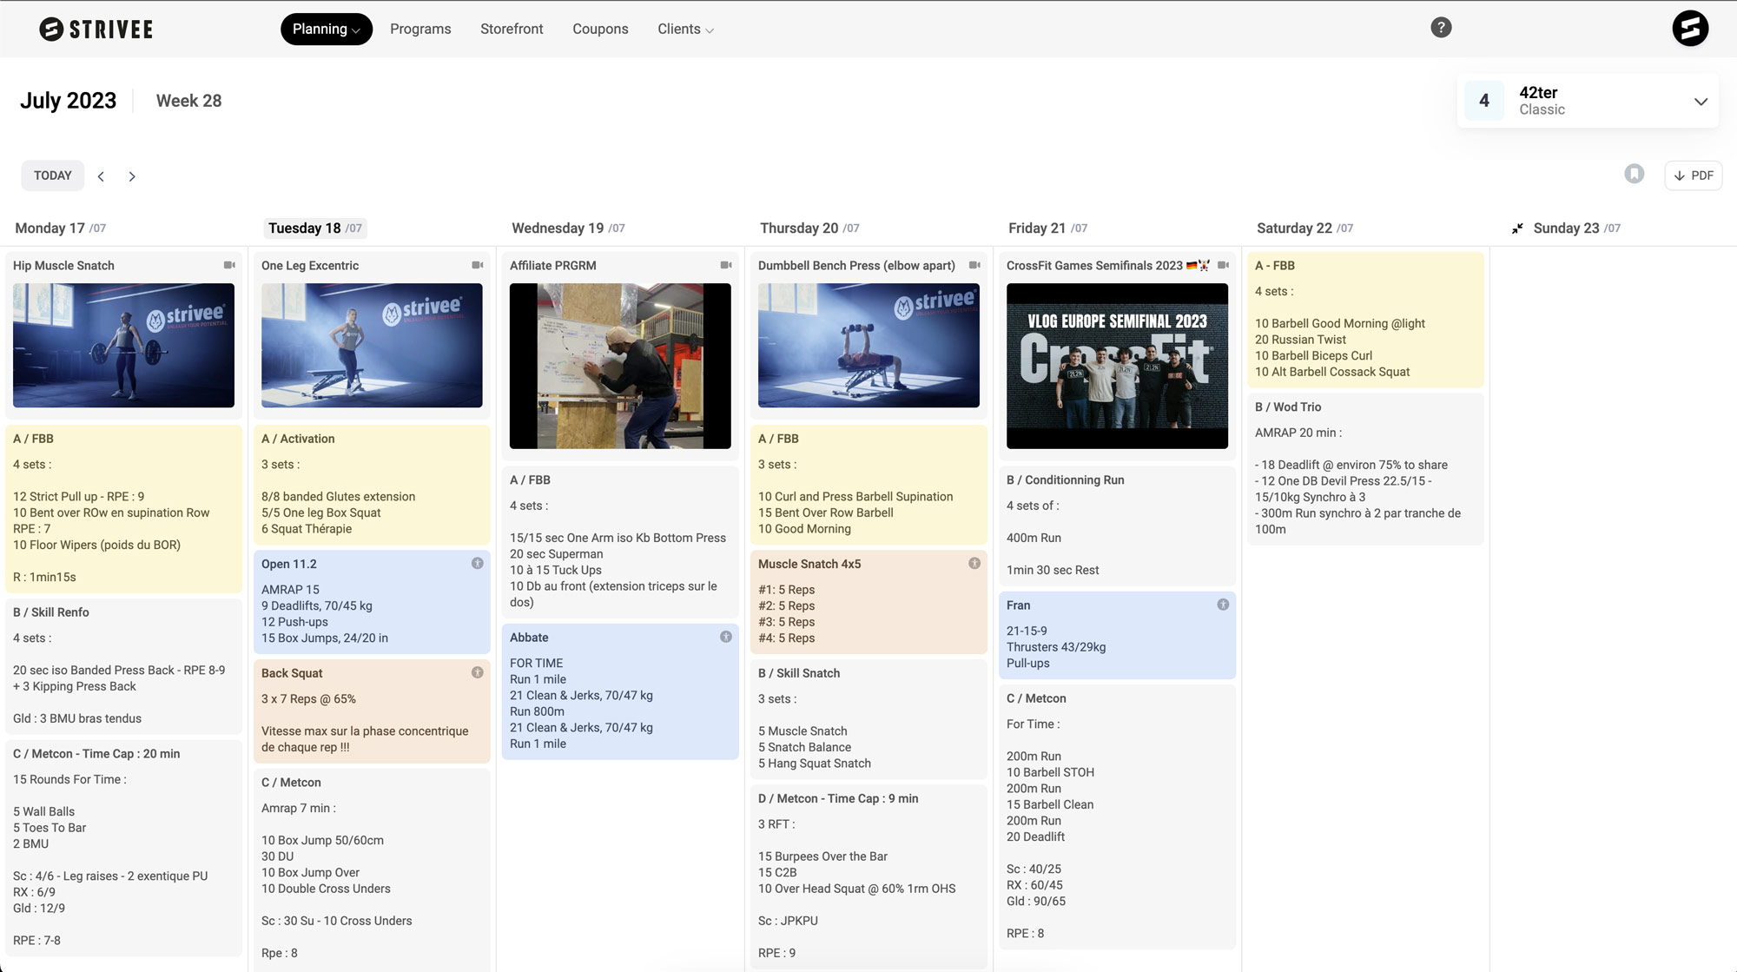Click the bookmark icon beside PDF
The height and width of the screenshot is (972, 1737).
coord(1634,175)
